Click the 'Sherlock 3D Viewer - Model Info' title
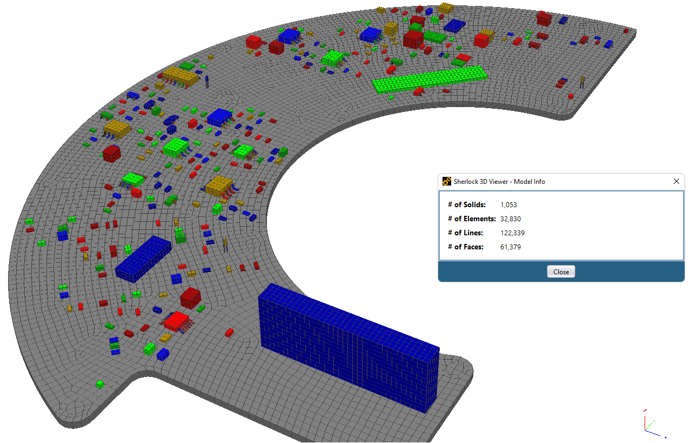The width and height of the screenshot is (690, 443). coord(499,182)
